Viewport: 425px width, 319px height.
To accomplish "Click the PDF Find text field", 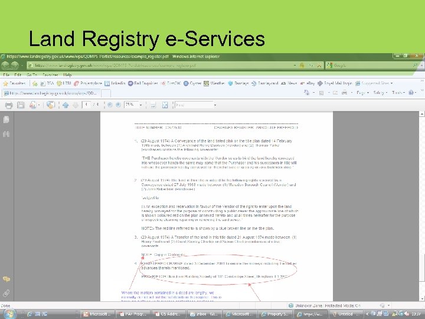I will click(194, 105).
